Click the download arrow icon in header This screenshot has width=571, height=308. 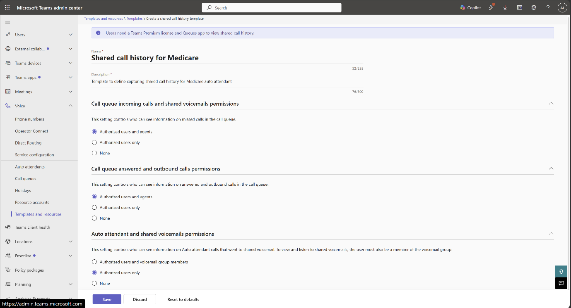(x=505, y=8)
